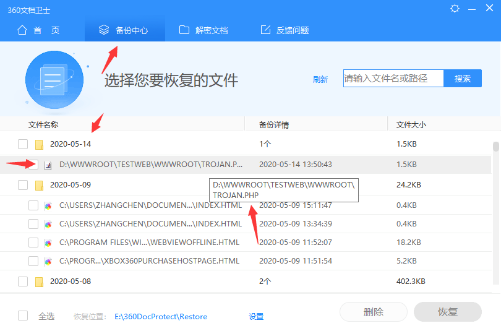Viewport: 501px width, 331px height.
Task: Open the settings gear icon in title bar
Action: 455,9
